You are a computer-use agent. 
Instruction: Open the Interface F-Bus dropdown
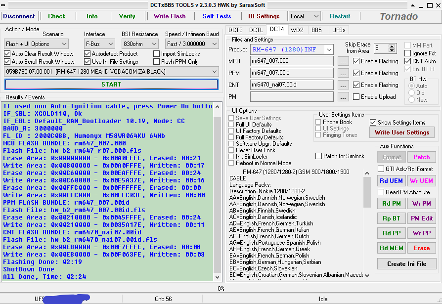coord(99,44)
